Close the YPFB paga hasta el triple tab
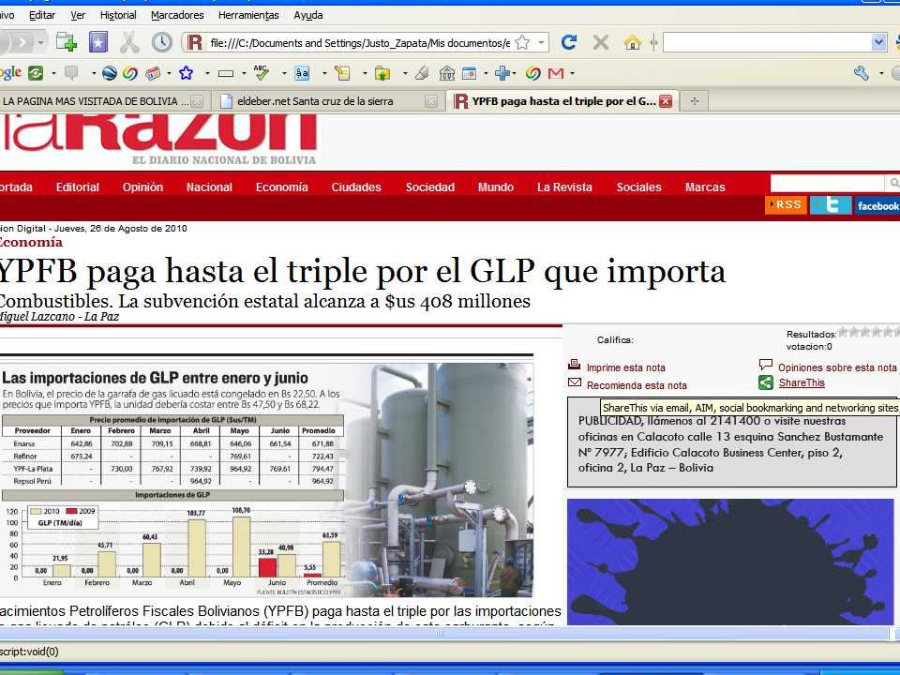Screen dimensions: 900x675 (666, 101)
